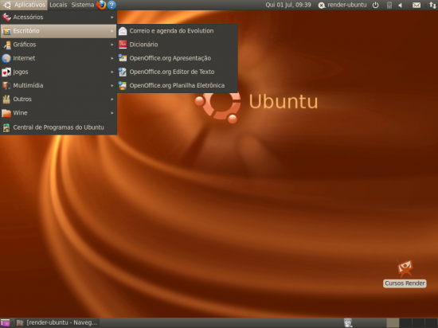The width and height of the screenshot is (438, 328).
Task: Click the red Dicionário book icon
Action: [123, 45]
